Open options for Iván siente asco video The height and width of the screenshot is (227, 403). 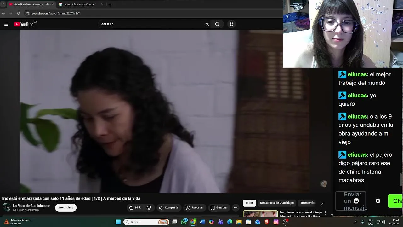click(x=326, y=213)
